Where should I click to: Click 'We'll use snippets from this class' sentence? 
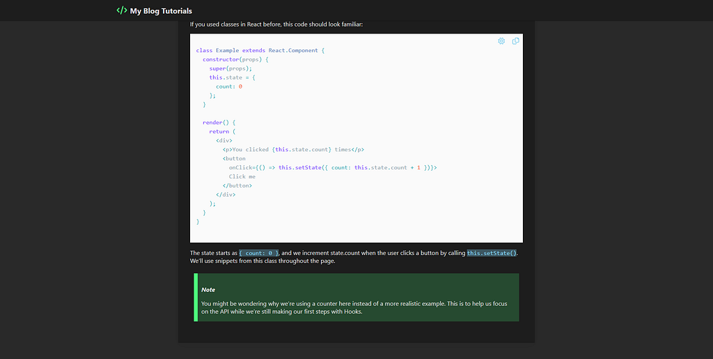click(x=263, y=261)
